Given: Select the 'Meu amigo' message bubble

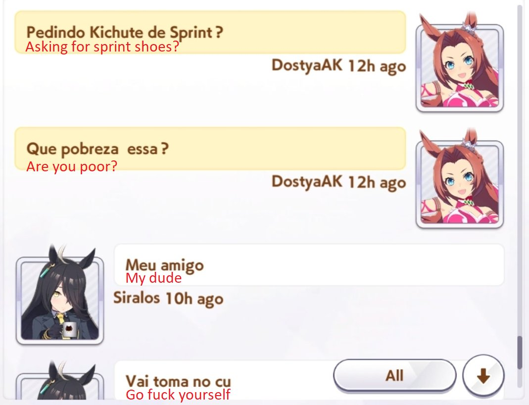Looking at the screenshot, I should click(309, 265).
